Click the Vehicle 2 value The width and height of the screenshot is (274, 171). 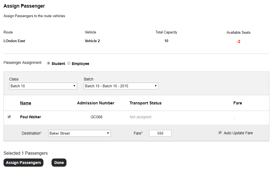[x=92, y=41]
